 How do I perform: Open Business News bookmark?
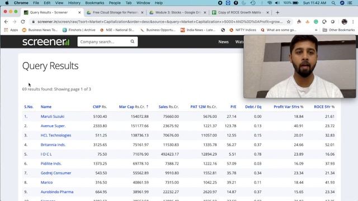[x=40, y=30]
